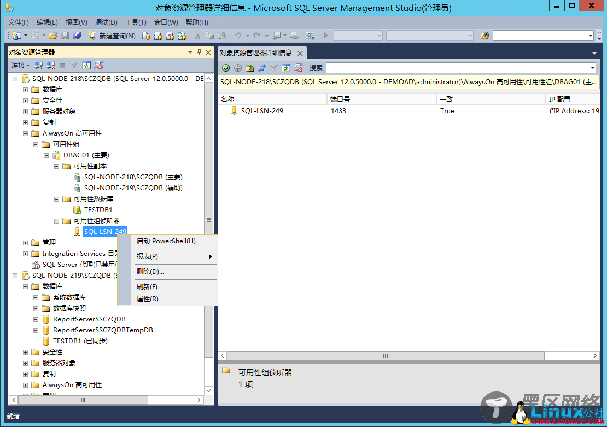Click the Disconnect icon in Object Explorer
Image resolution: width=607 pixels, height=427 pixels.
(x=50, y=66)
